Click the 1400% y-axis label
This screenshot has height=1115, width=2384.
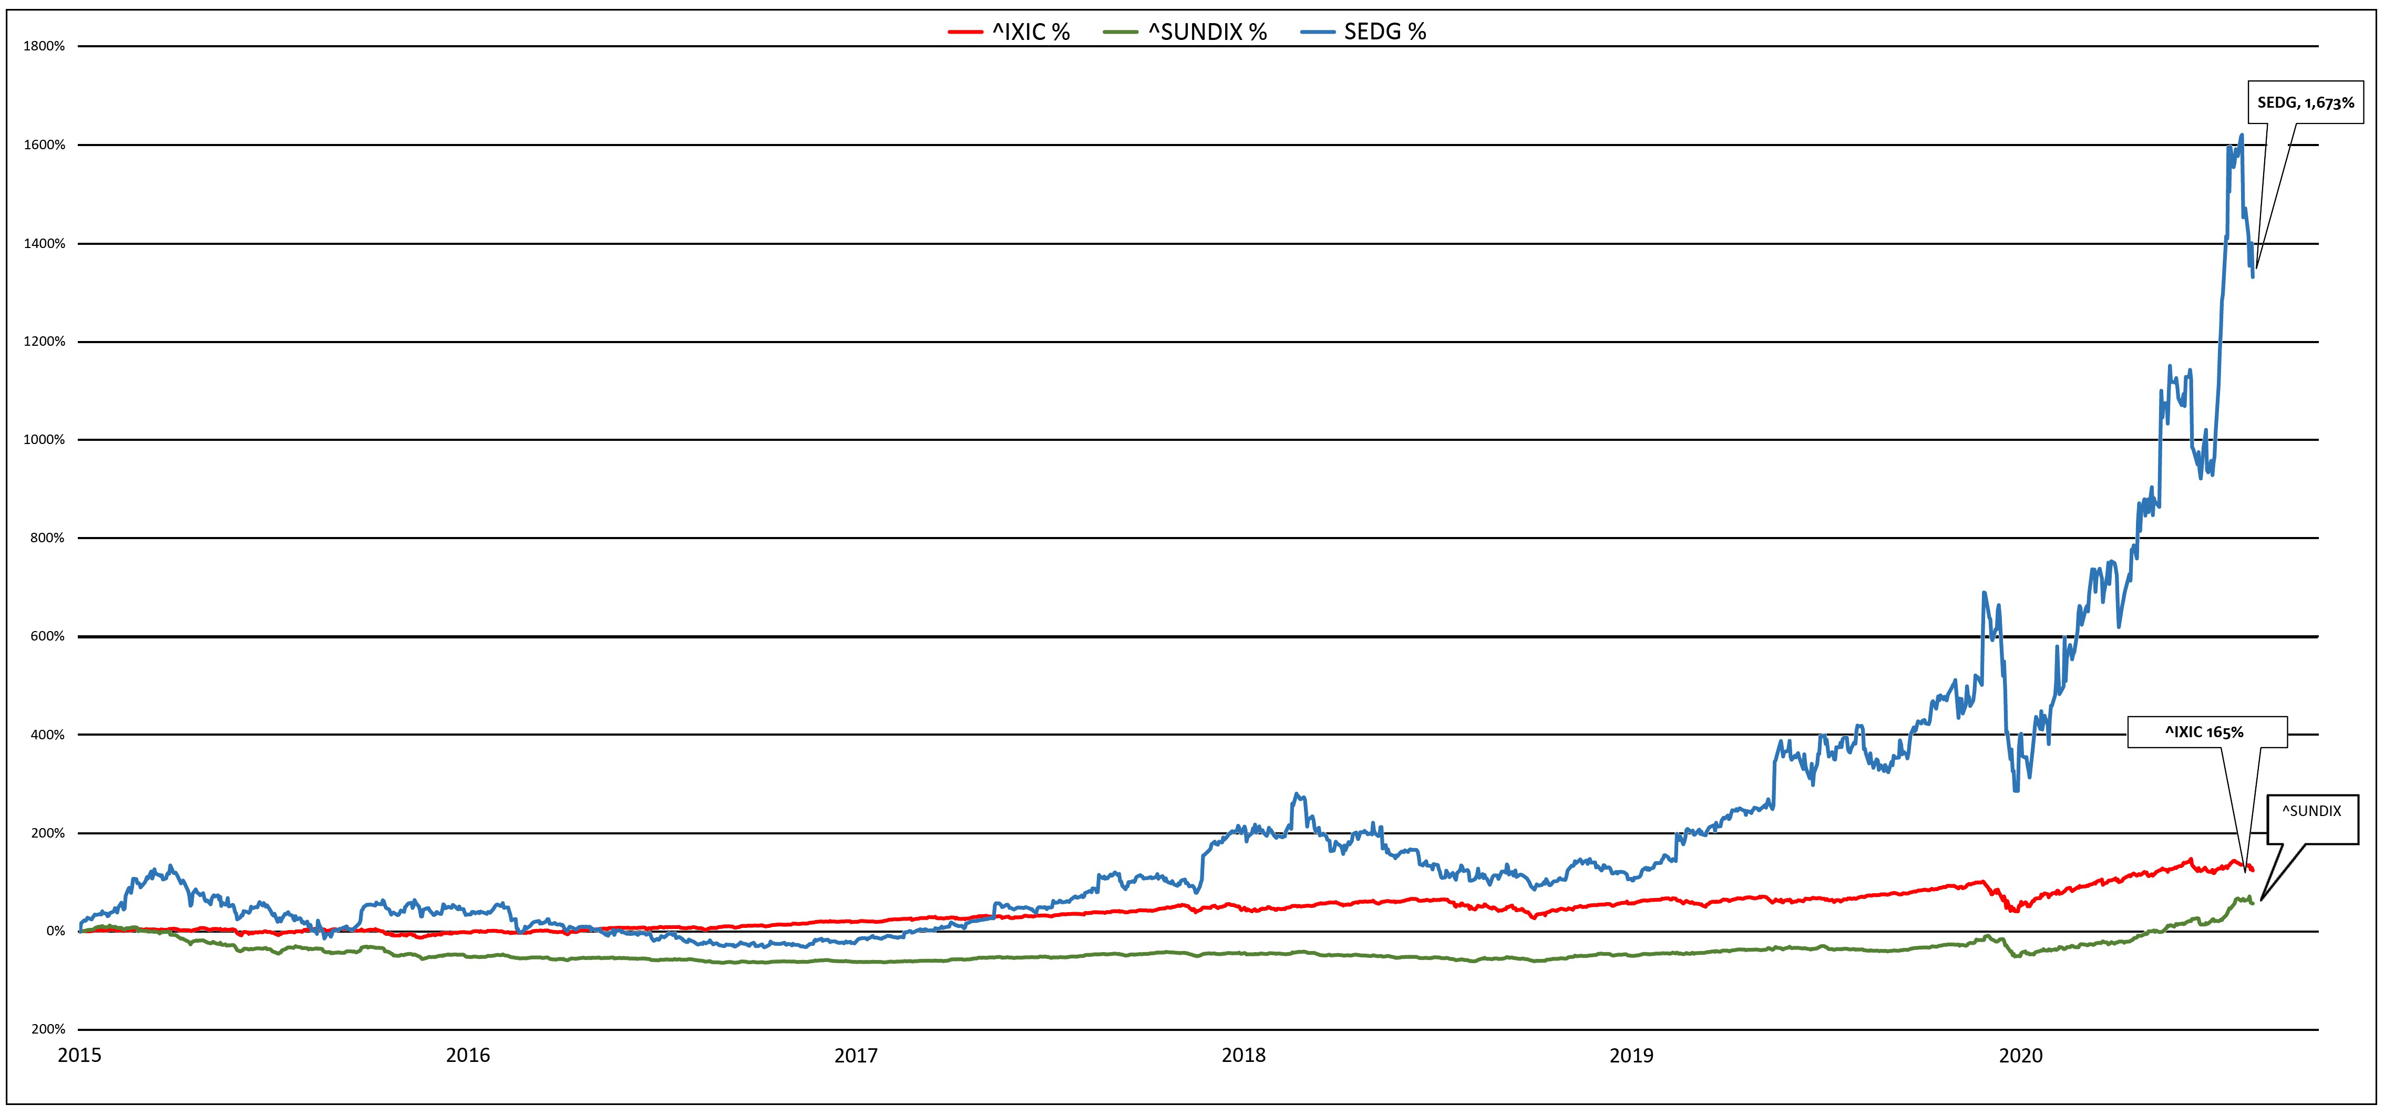44,243
